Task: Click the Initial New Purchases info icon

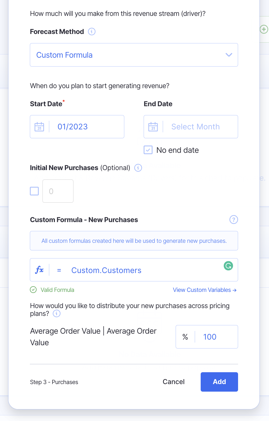Action: (x=138, y=168)
